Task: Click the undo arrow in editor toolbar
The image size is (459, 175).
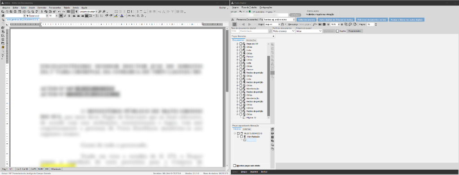Action: point(60,12)
